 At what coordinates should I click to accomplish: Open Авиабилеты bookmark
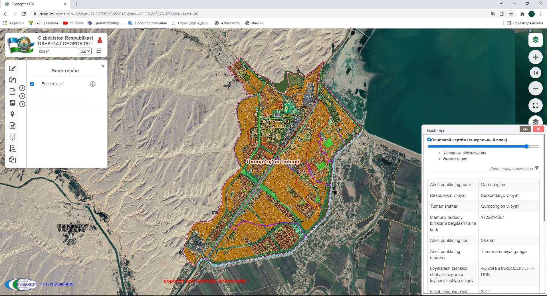pyautogui.click(x=227, y=23)
